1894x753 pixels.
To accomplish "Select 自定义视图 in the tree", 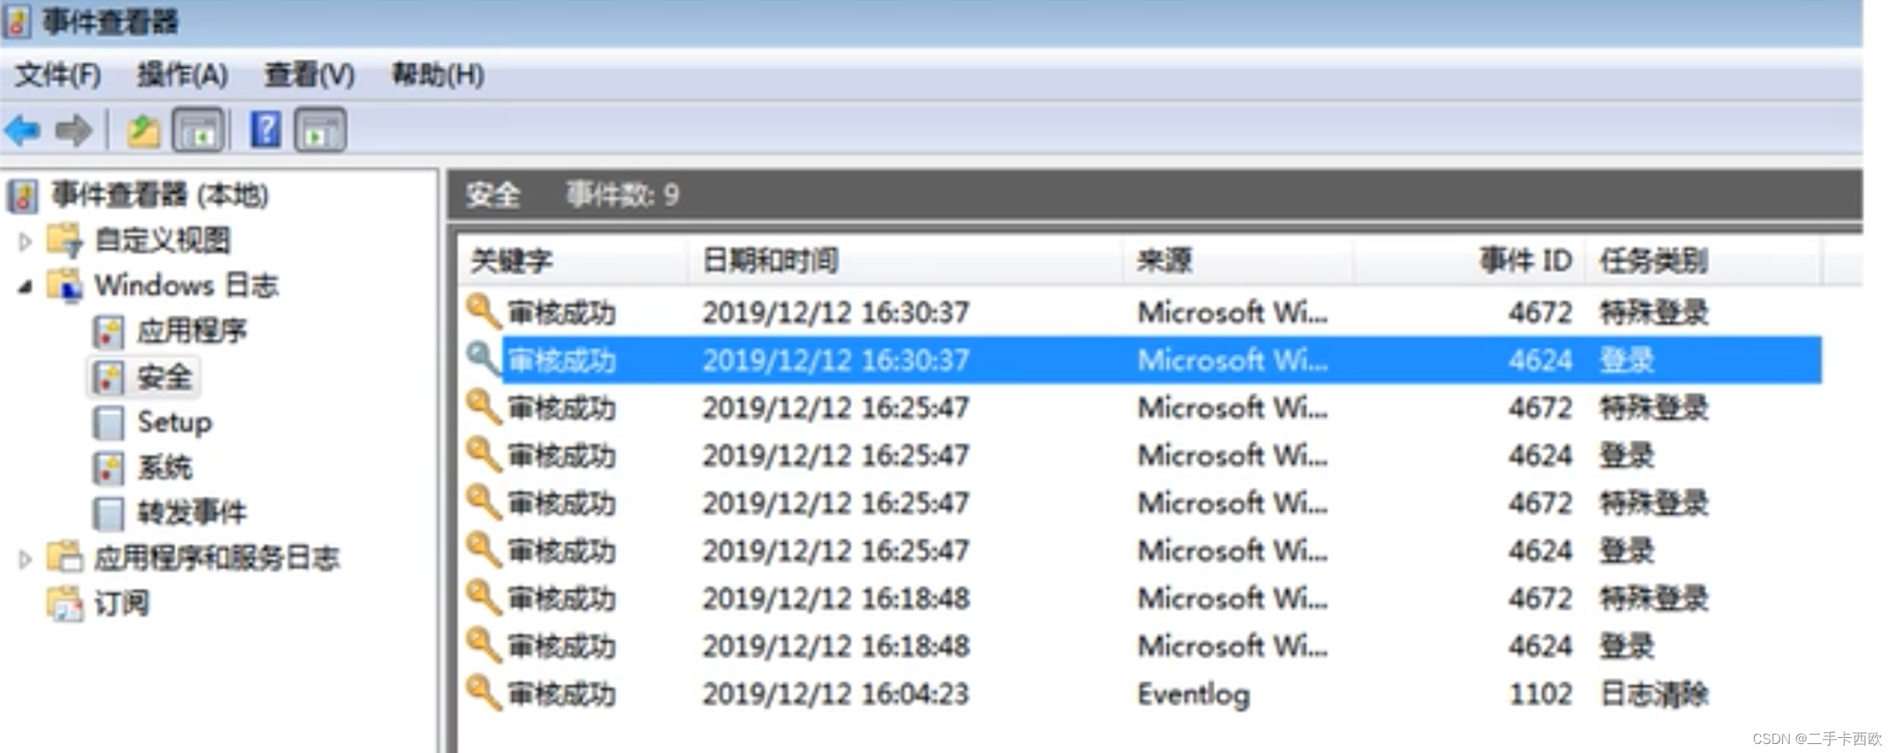I will tap(163, 241).
